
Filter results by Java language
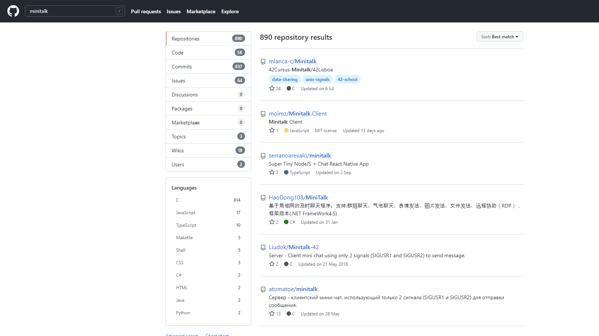208,300
